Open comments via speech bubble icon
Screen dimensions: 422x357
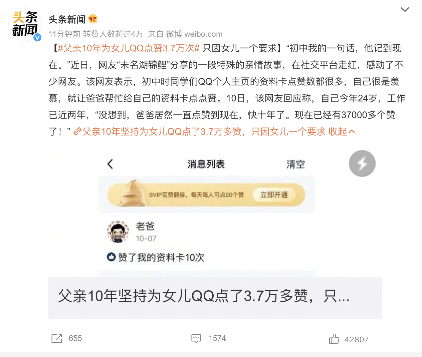tap(196, 338)
